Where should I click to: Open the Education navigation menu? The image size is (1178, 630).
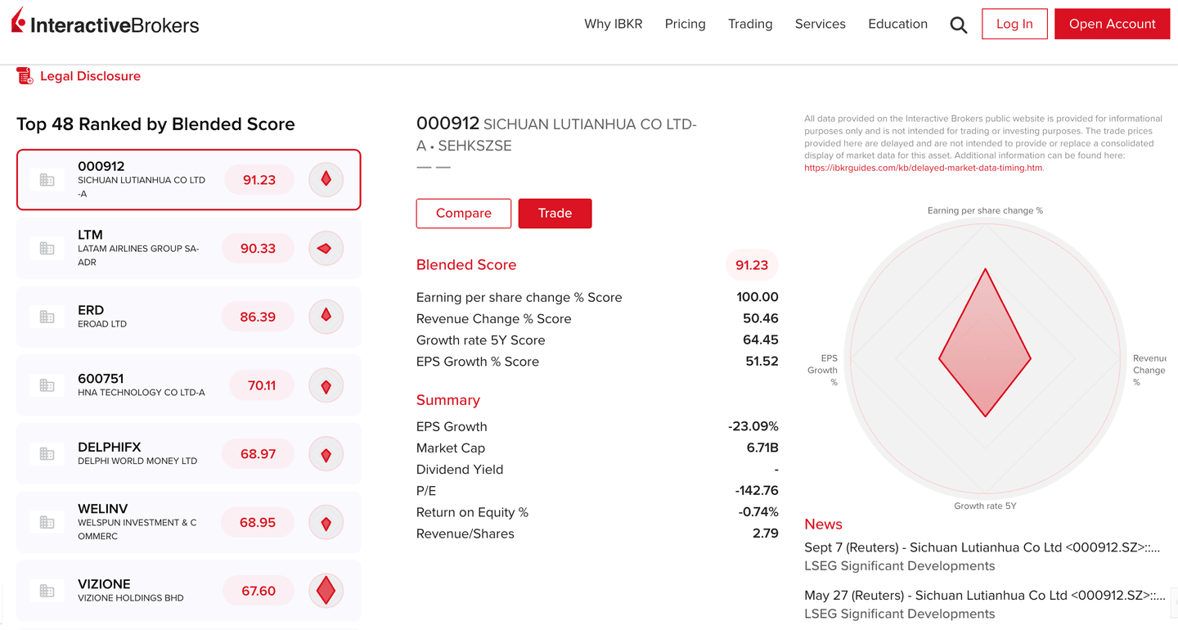(897, 24)
